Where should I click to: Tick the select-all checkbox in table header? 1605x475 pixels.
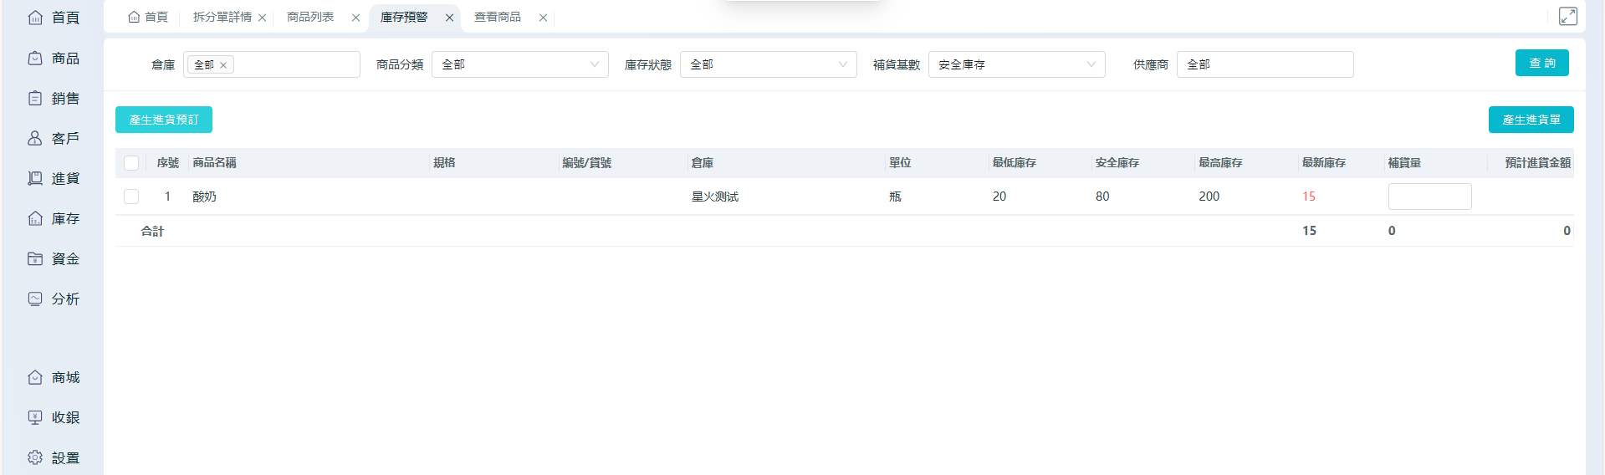(x=131, y=163)
